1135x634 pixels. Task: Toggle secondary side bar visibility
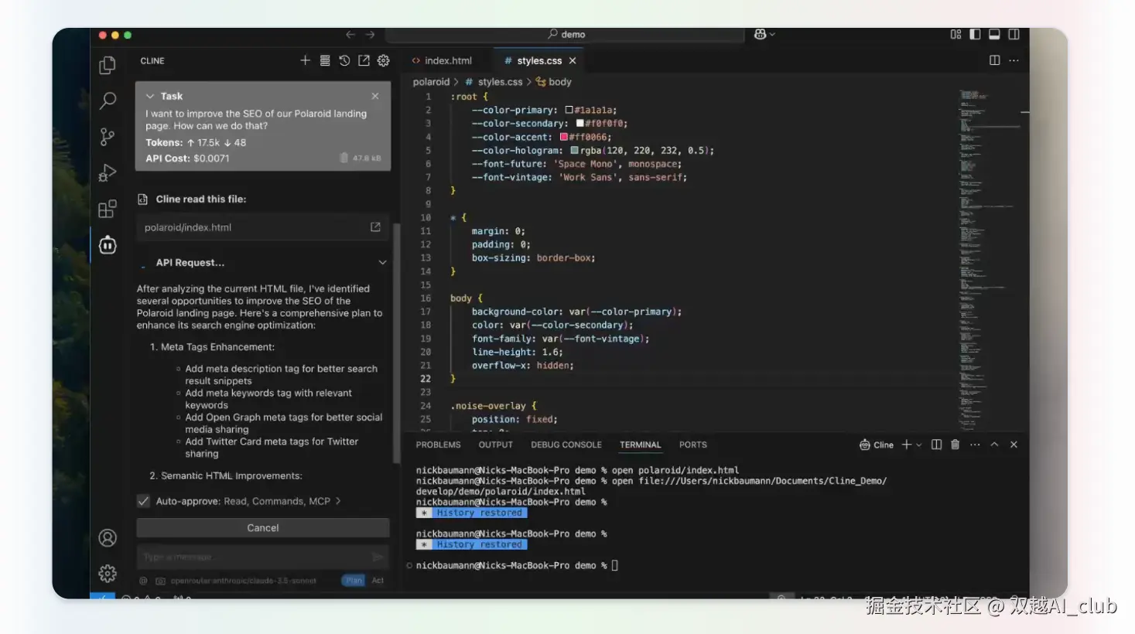coord(1014,34)
